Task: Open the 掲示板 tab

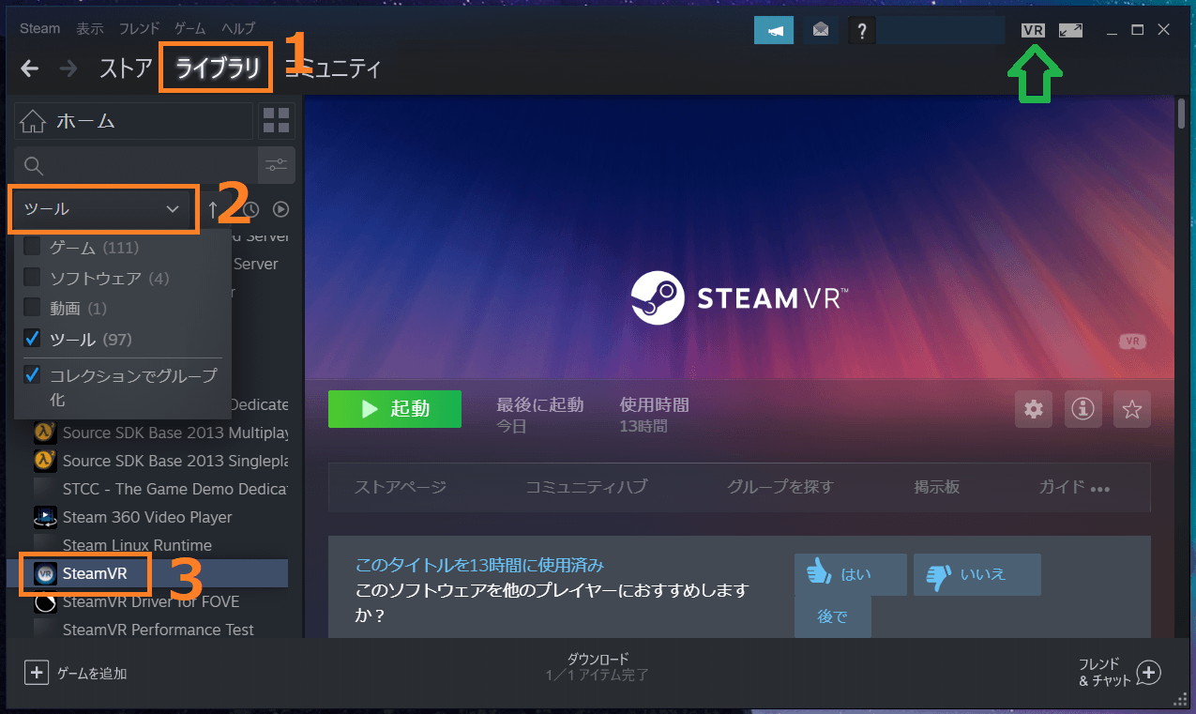Action: pyautogui.click(x=937, y=487)
